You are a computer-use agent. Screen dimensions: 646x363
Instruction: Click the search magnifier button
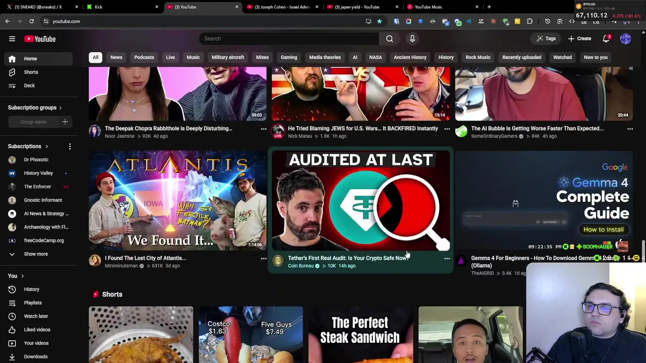point(390,38)
